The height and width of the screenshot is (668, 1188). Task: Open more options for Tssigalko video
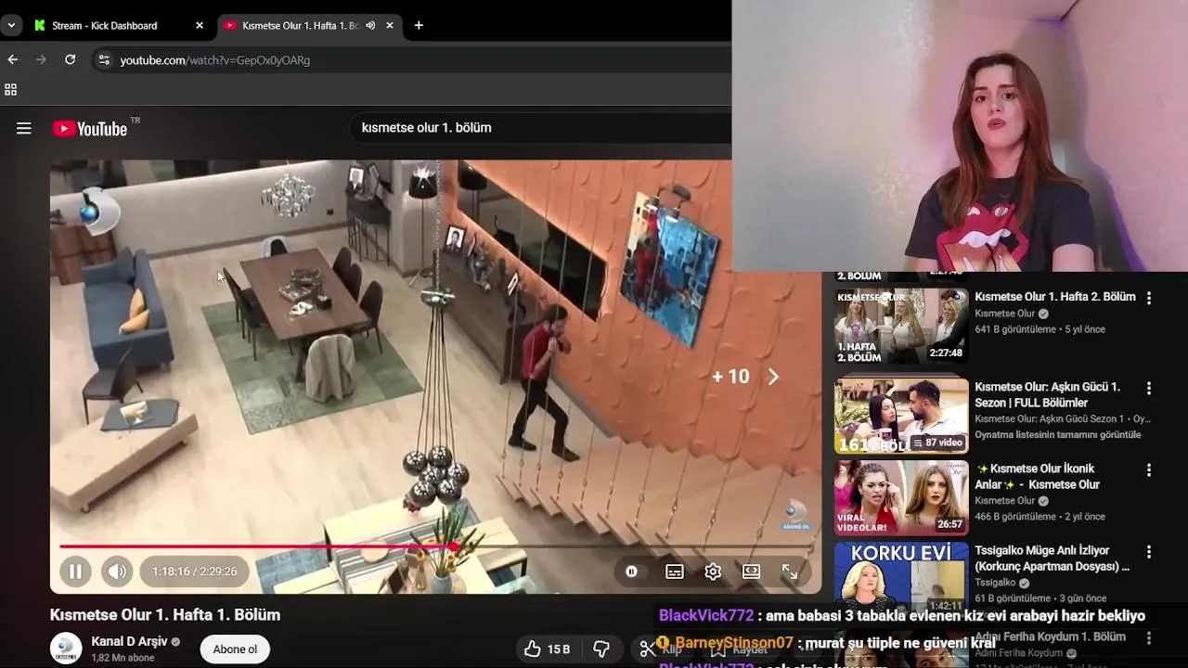[1149, 551]
